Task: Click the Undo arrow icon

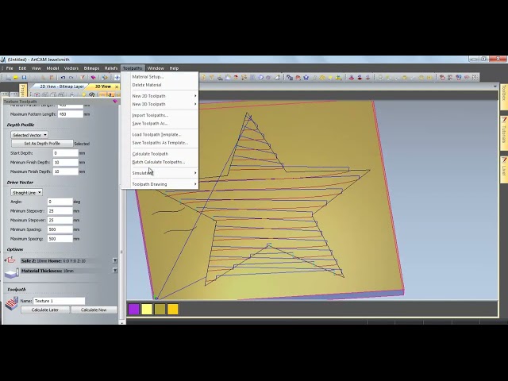Action: (63, 78)
